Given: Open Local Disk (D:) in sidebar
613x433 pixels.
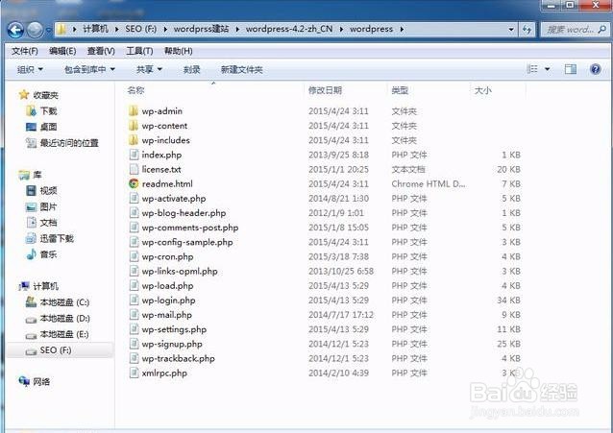Looking at the screenshot, I should (58, 318).
